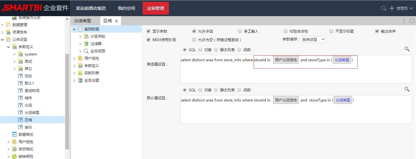Expand the system parameter folder
This screenshot has width=416, height=159.
[15, 54]
